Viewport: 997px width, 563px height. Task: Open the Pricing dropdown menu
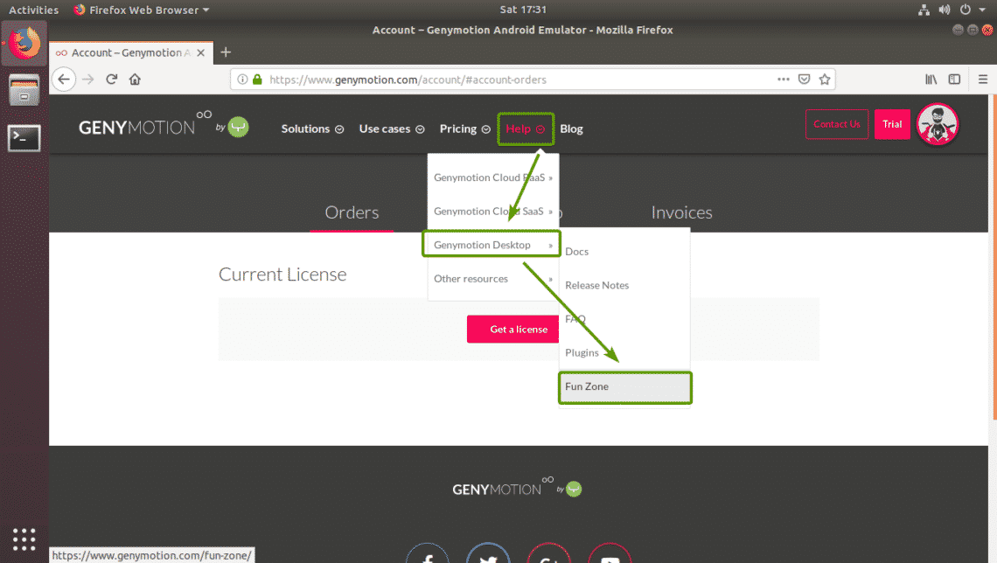pyautogui.click(x=464, y=129)
